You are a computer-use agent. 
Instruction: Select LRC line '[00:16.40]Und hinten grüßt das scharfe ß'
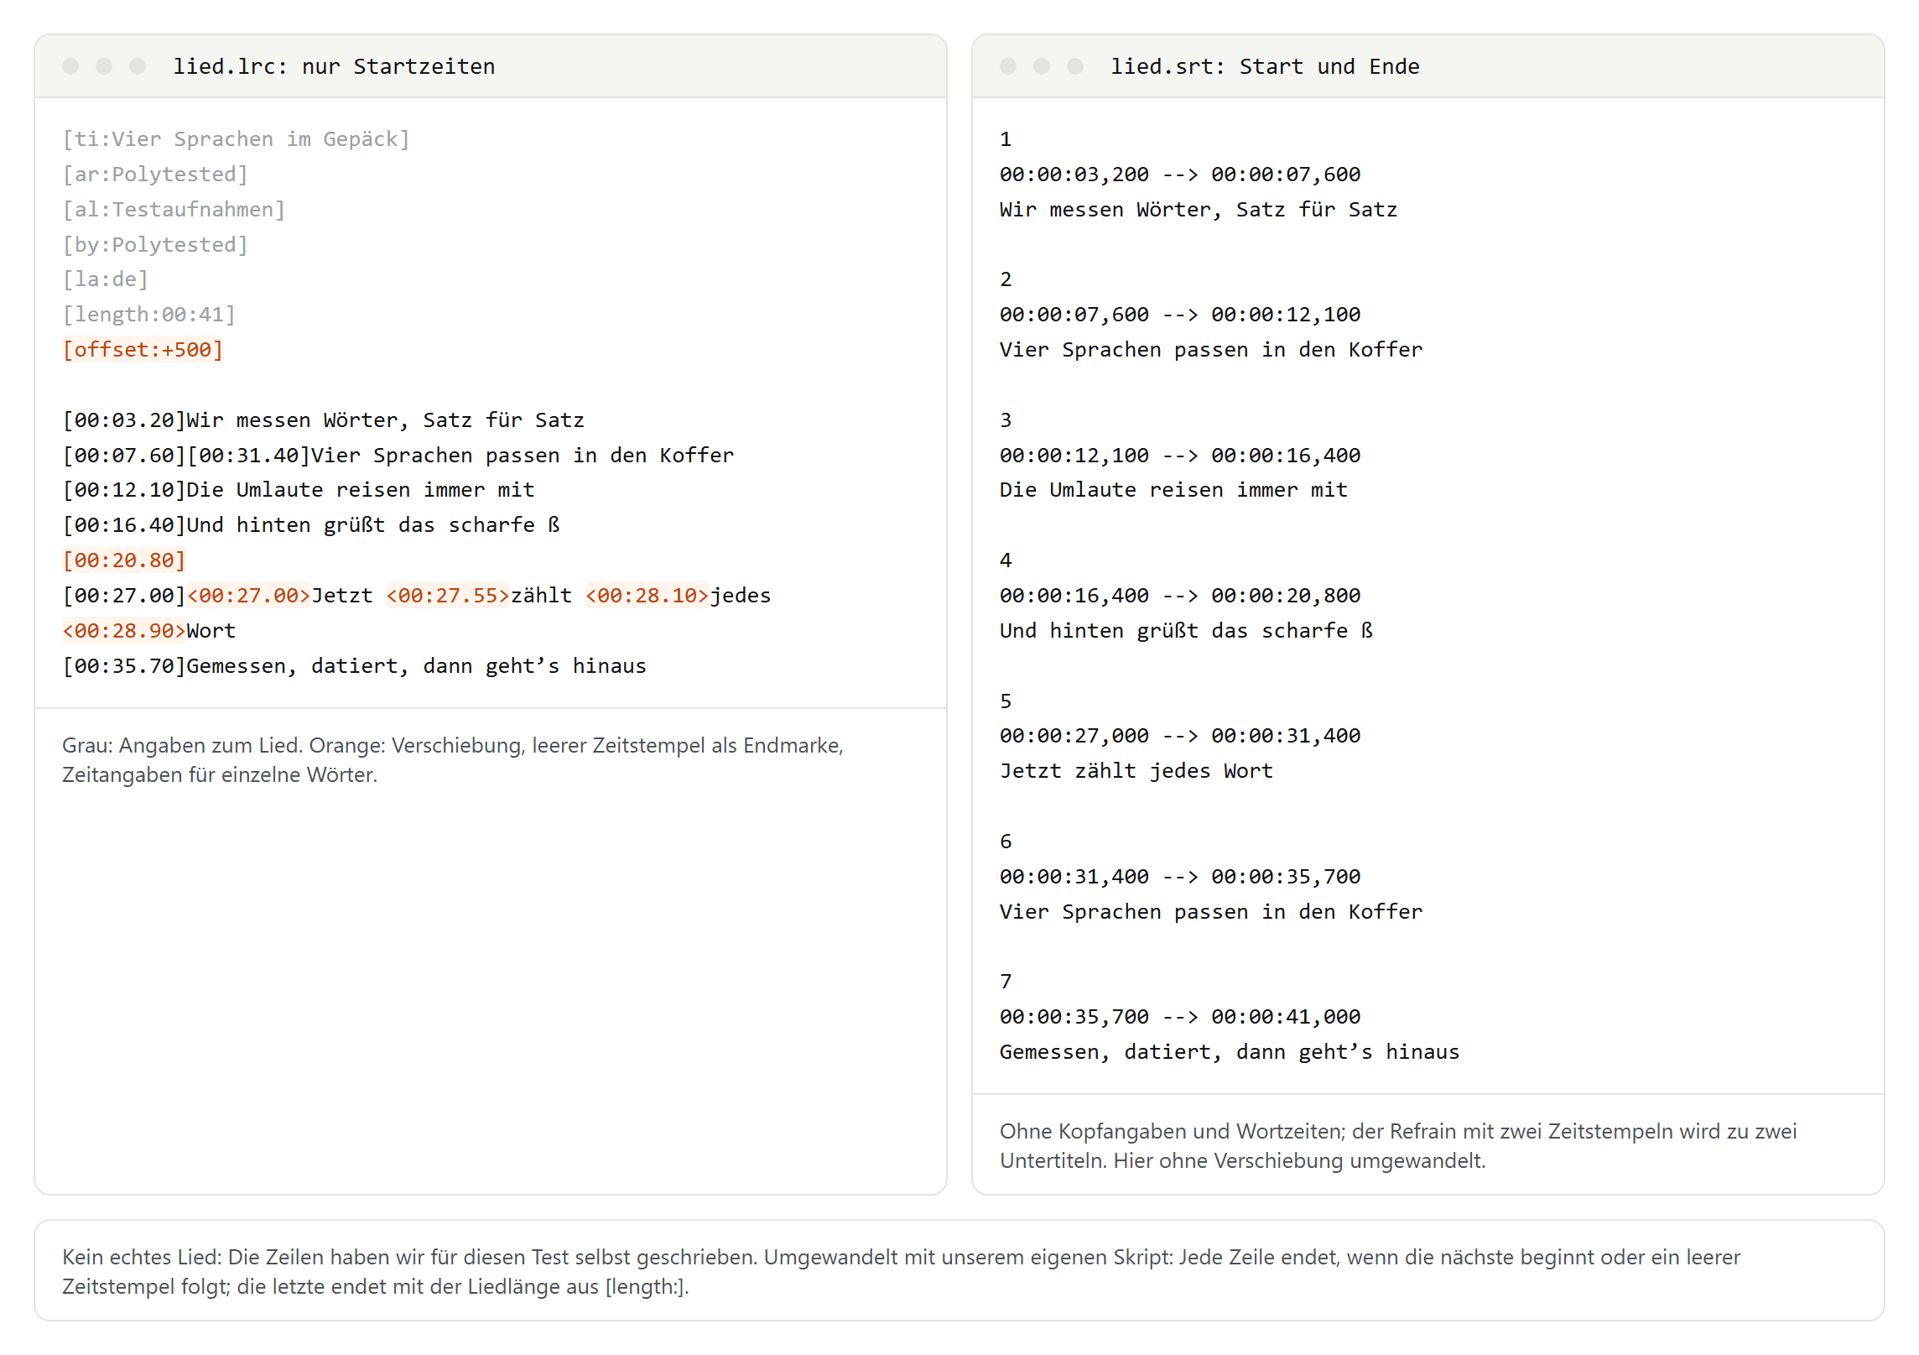click(311, 525)
